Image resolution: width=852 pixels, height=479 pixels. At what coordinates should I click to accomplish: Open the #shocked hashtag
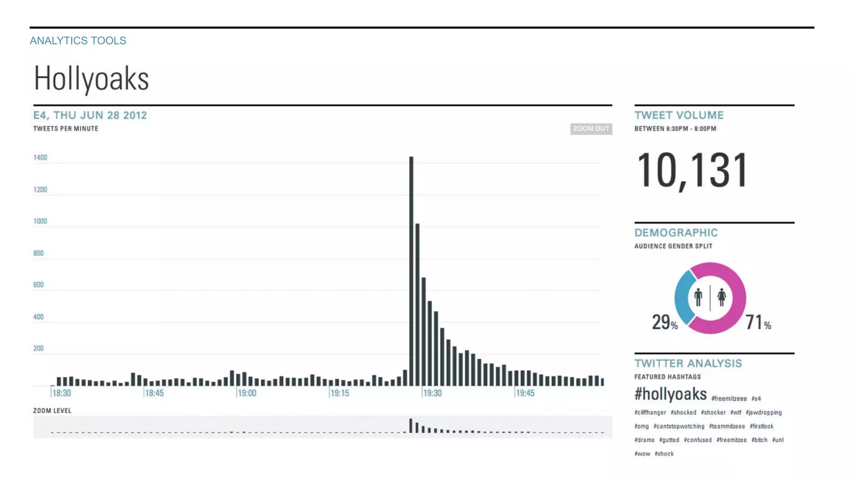coord(683,412)
